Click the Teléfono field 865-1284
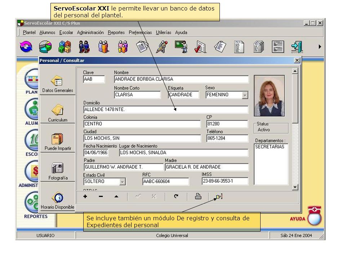This screenshot has width=346, height=260. 227,138
